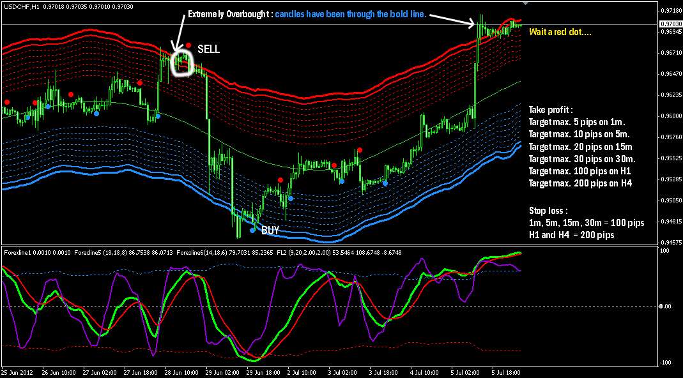Click the BUY text label
The width and height of the screenshot is (683, 378).
pos(270,231)
